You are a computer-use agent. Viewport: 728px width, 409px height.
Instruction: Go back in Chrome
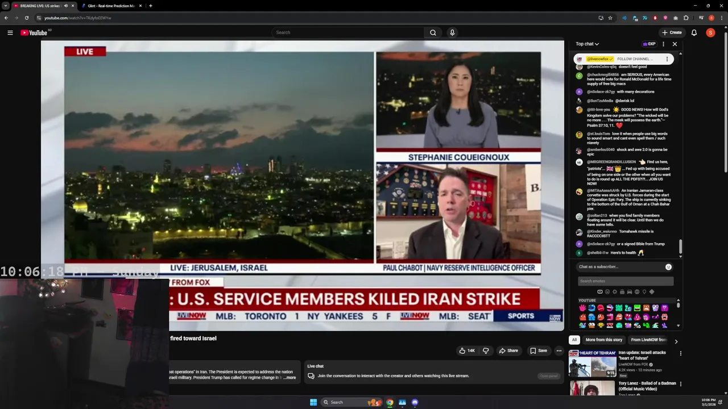click(x=6, y=18)
